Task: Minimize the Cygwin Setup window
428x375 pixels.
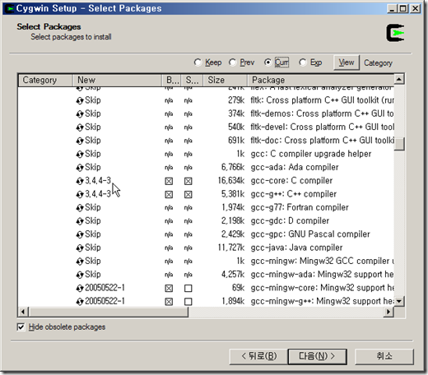Action: [392, 9]
